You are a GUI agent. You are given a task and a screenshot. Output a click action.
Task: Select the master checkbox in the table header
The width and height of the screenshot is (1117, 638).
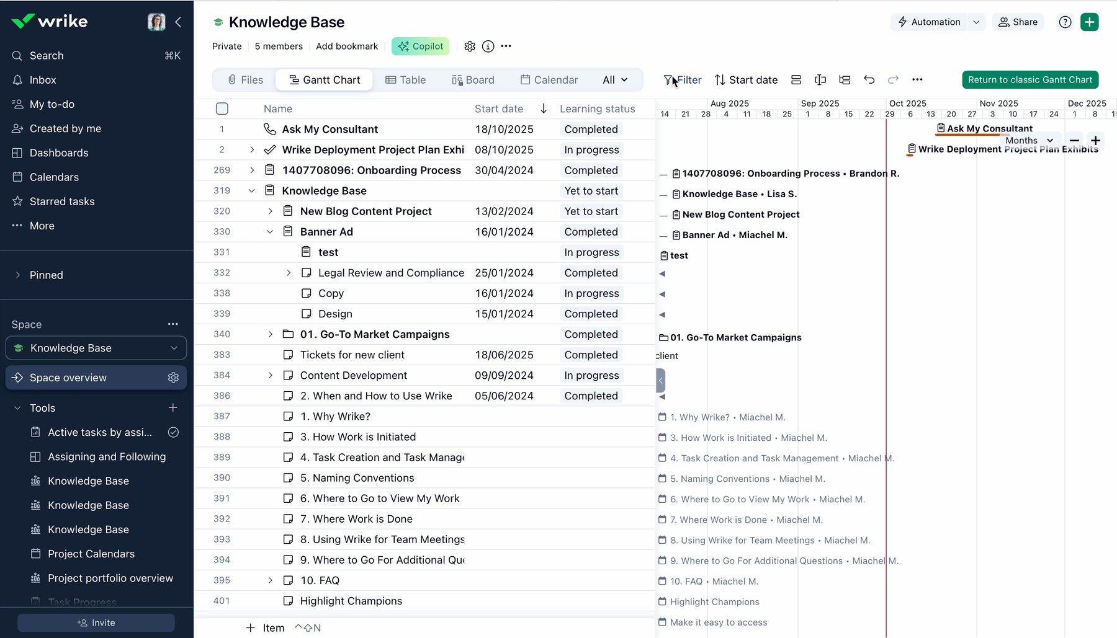222,109
